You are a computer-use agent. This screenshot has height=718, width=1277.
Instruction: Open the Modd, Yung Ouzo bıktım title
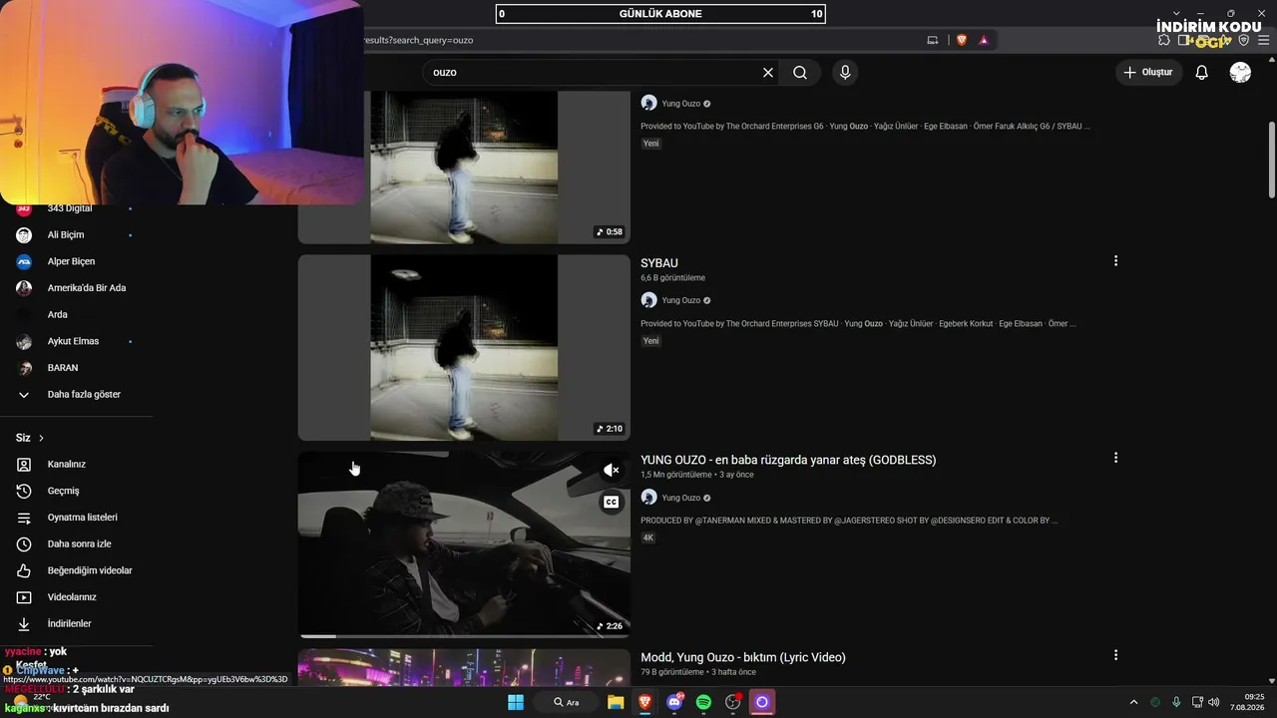tap(743, 657)
